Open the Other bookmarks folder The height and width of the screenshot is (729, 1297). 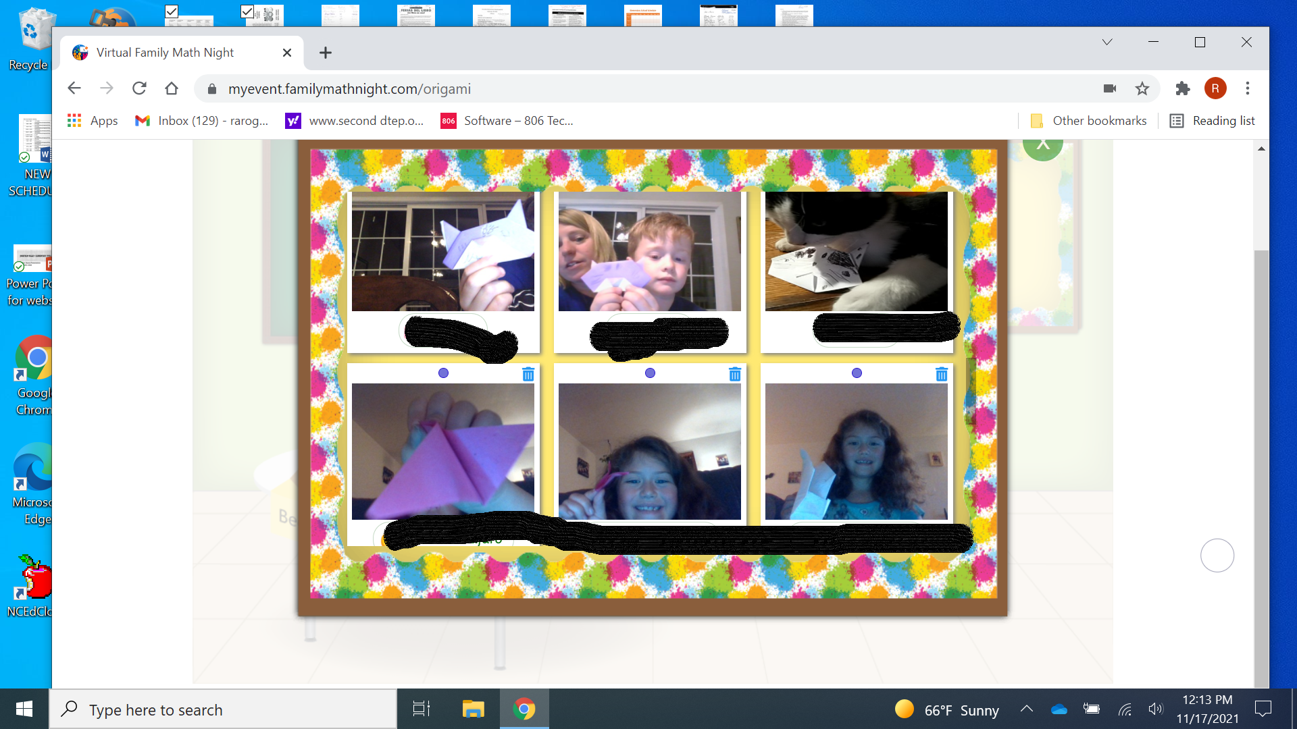[x=1089, y=121]
